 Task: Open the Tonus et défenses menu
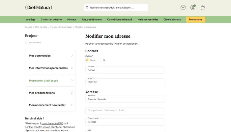coord(92,20)
